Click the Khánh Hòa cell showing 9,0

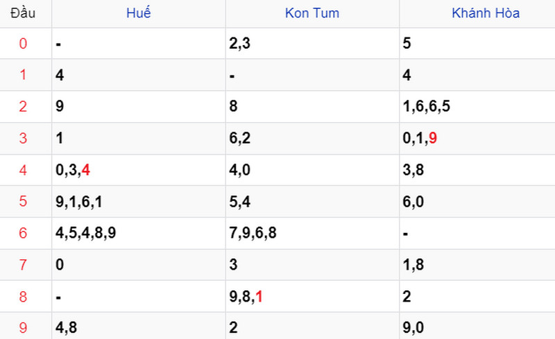point(477,326)
